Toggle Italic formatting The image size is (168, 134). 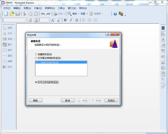tap(71, 20)
